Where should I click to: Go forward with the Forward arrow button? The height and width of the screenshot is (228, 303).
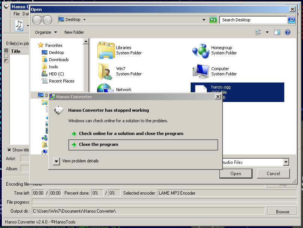[x=47, y=20]
